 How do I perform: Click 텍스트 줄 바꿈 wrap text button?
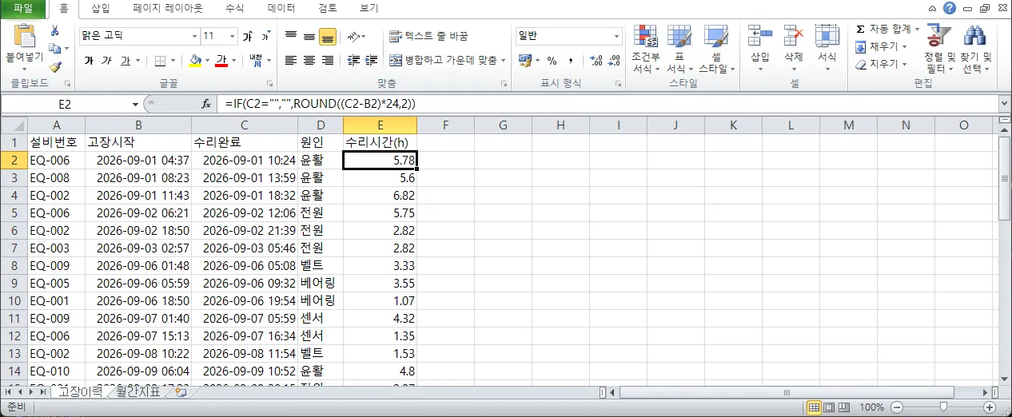428,36
